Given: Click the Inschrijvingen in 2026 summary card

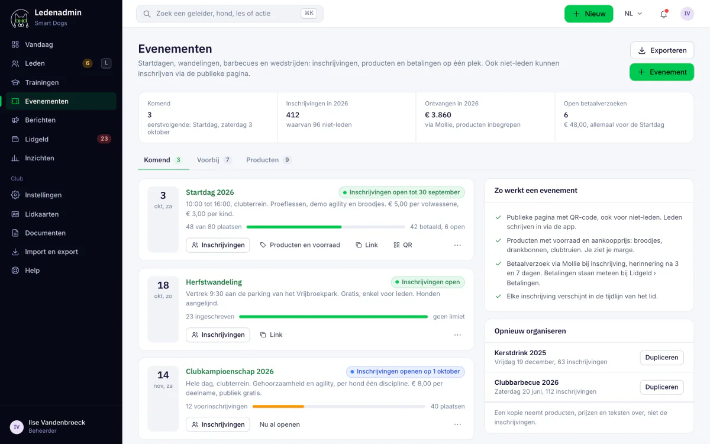Looking at the screenshot, I should click(x=347, y=117).
